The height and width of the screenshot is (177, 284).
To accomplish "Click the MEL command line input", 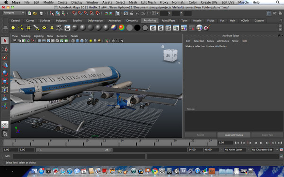I will coord(79,156).
